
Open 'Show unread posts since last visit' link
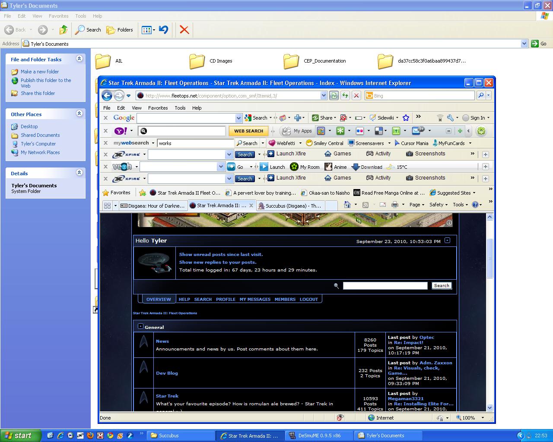point(221,255)
